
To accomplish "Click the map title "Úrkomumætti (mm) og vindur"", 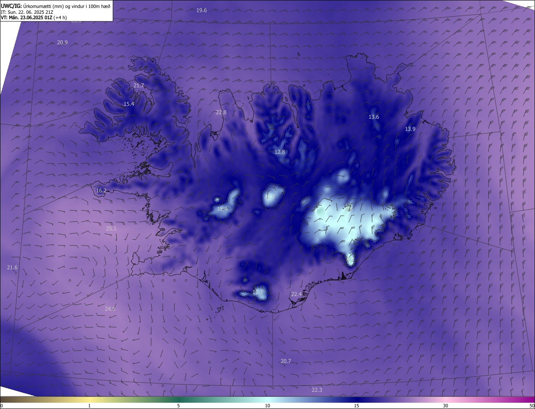I will pos(53,7).
